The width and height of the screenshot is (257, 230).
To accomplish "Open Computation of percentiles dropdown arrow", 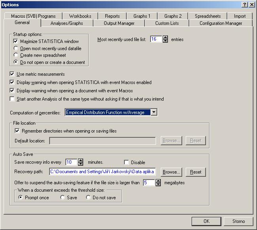I will 154,112.
